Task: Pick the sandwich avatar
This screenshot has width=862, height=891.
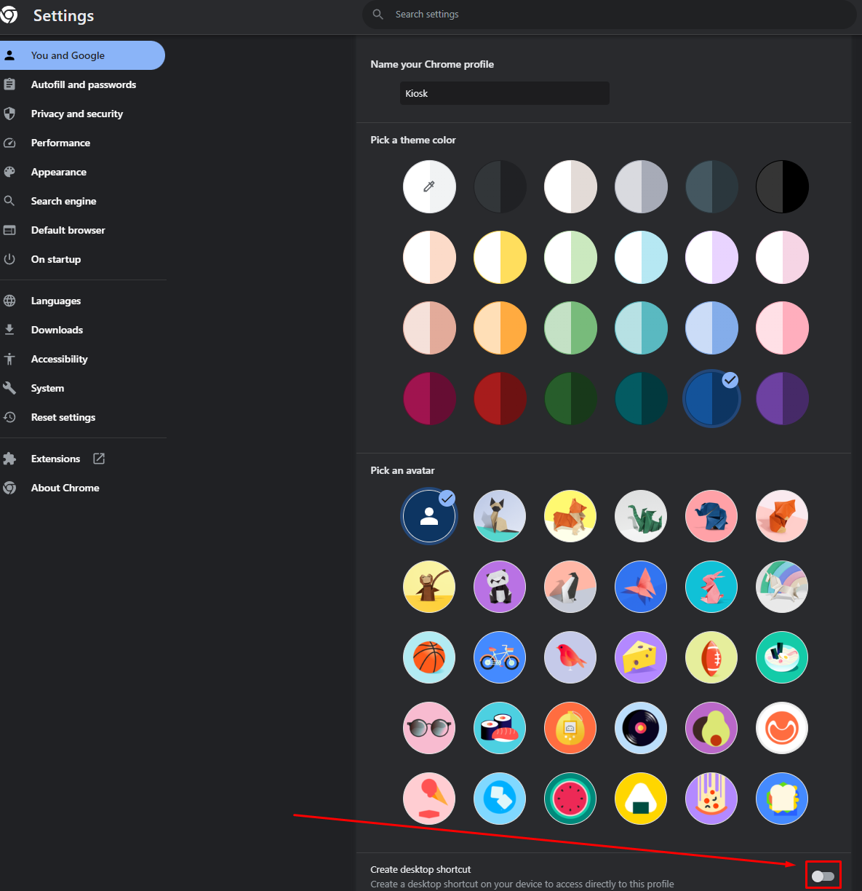Action: click(x=783, y=799)
